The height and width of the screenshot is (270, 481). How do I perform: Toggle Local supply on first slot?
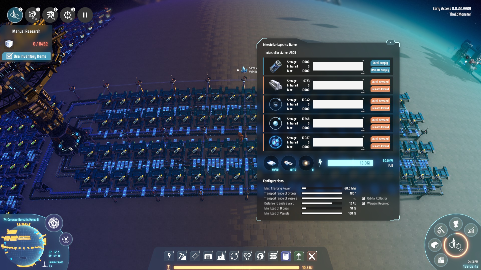pos(380,63)
